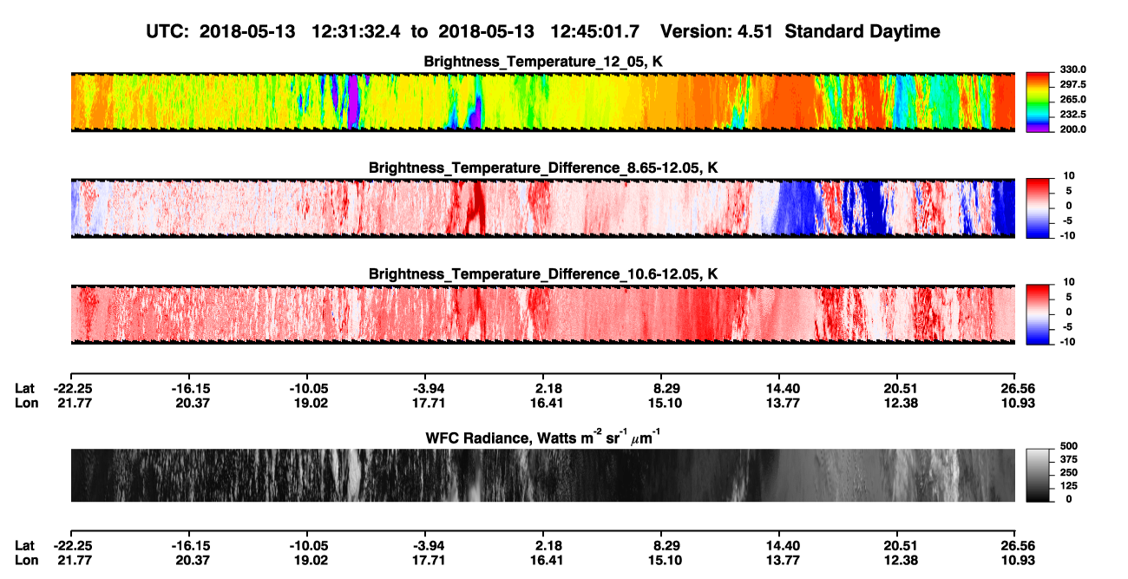1128x579 pixels.
Task: Click 'Lat' label on the axis below WFC panel
Action: click(24, 545)
